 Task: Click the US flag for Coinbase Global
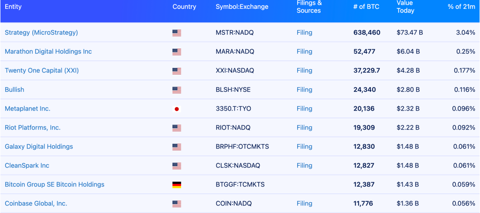[177, 204]
